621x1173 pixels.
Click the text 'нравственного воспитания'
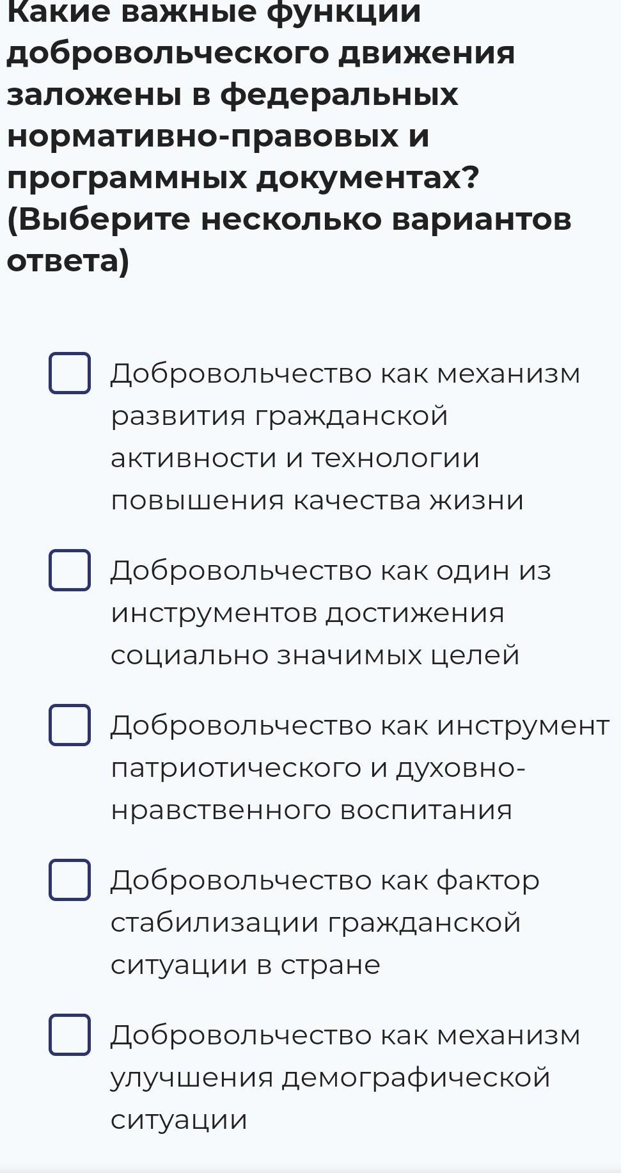(311, 810)
